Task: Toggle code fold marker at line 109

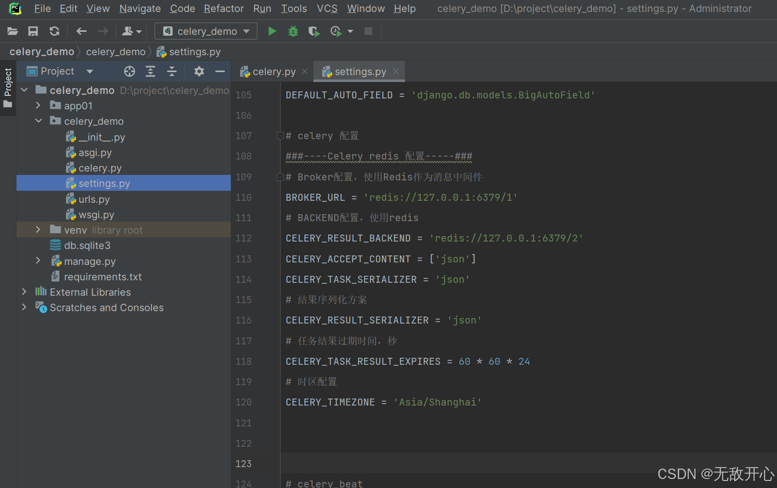Action: (x=280, y=177)
